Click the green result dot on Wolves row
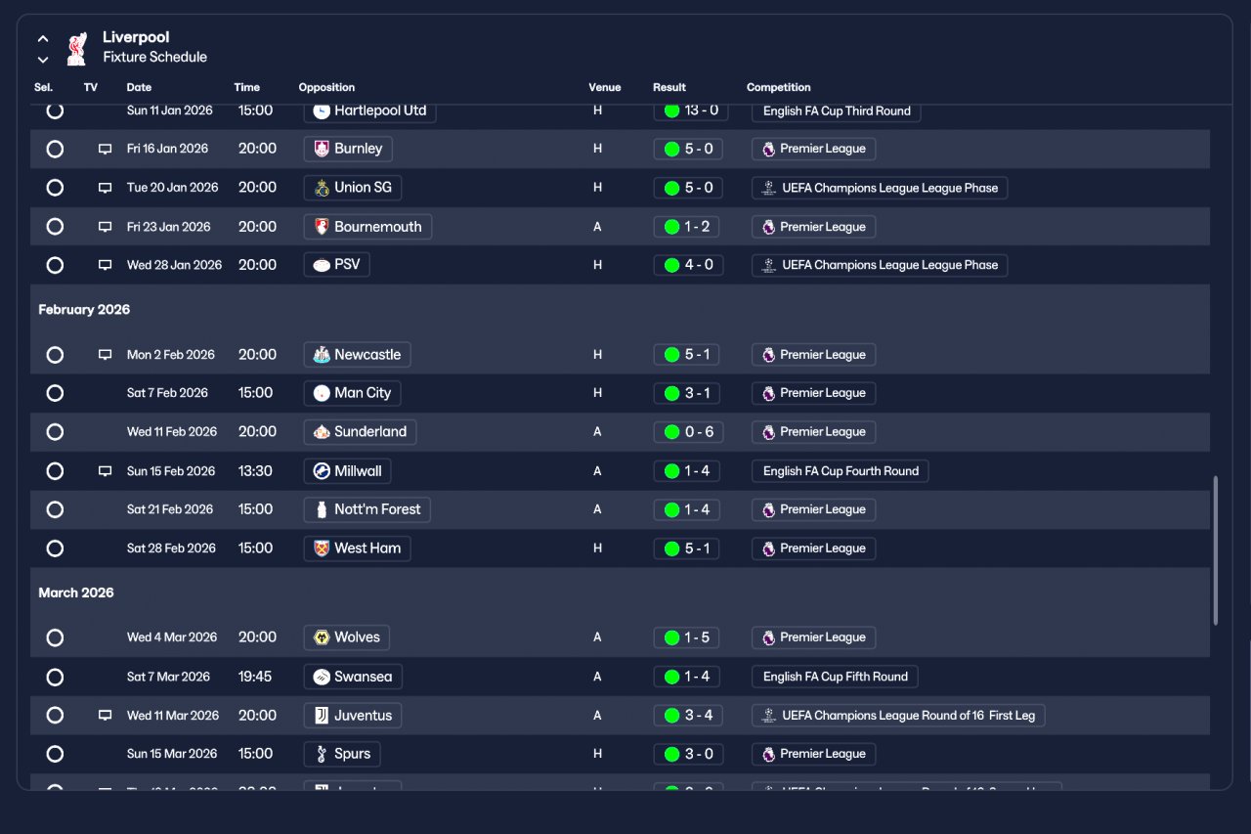 click(x=671, y=637)
